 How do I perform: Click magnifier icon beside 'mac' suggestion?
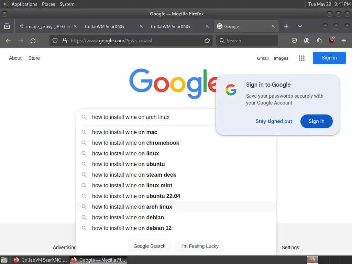coord(84,132)
